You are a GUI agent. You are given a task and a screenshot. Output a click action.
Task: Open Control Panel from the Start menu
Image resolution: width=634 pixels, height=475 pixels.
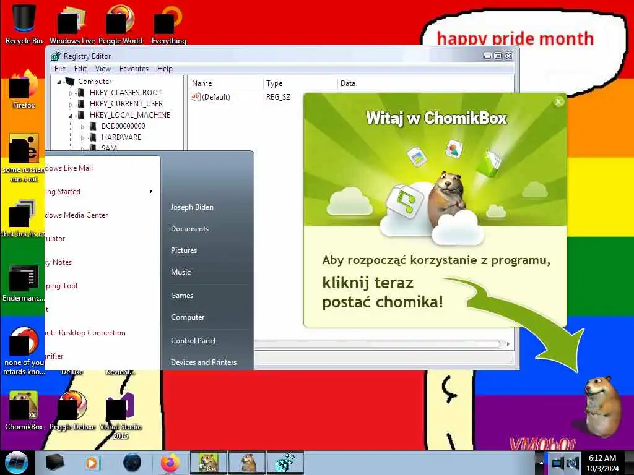click(x=193, y=341)
